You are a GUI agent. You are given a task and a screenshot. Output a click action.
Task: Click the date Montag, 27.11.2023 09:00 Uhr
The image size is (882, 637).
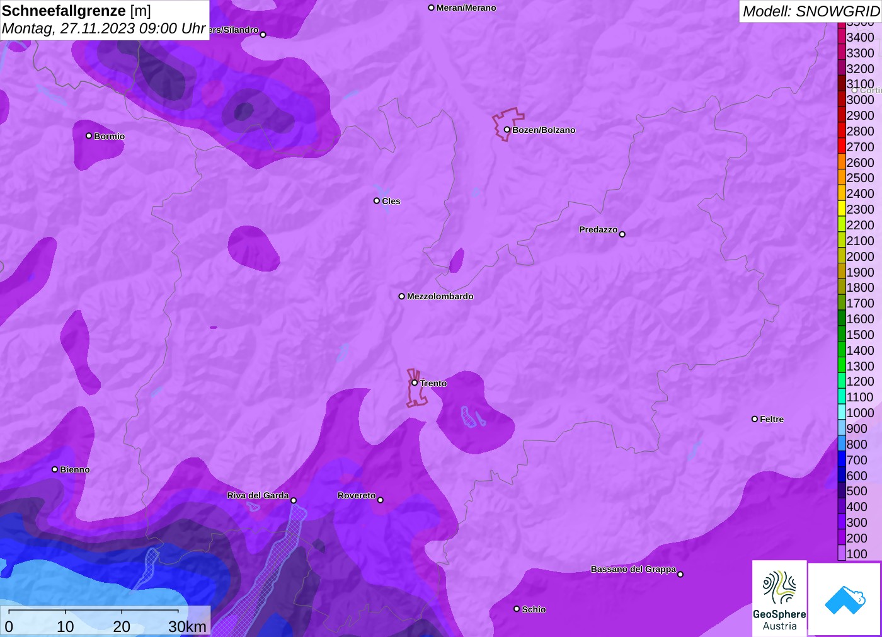[104, 28]
